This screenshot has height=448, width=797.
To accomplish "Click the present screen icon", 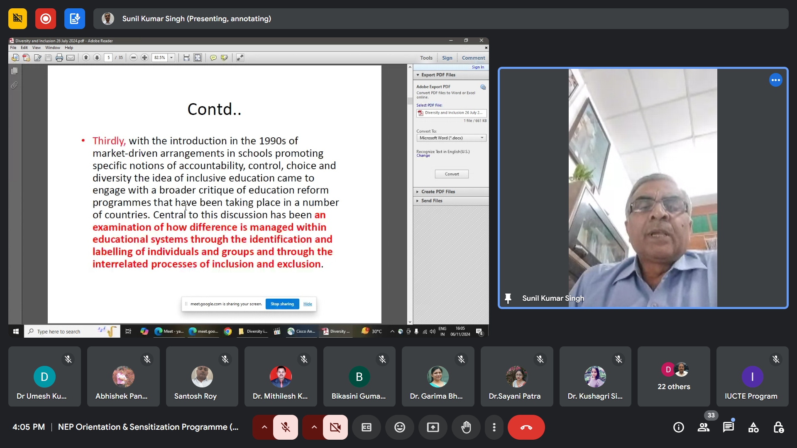I will (433, 427).
